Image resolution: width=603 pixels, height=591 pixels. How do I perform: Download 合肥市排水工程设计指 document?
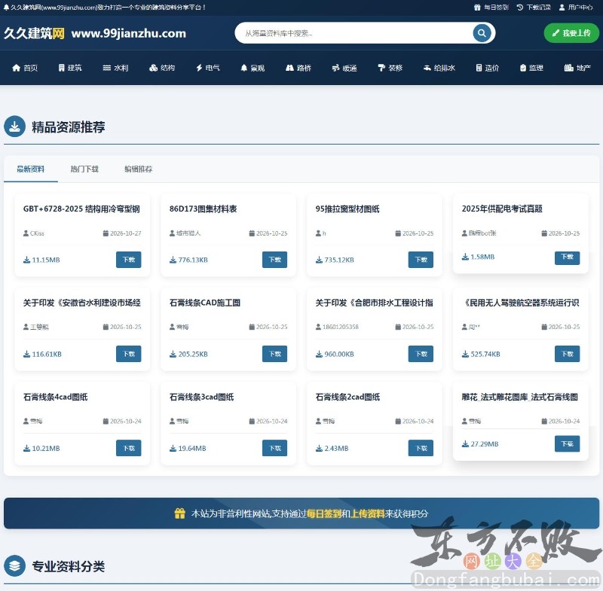pos(421,354)
